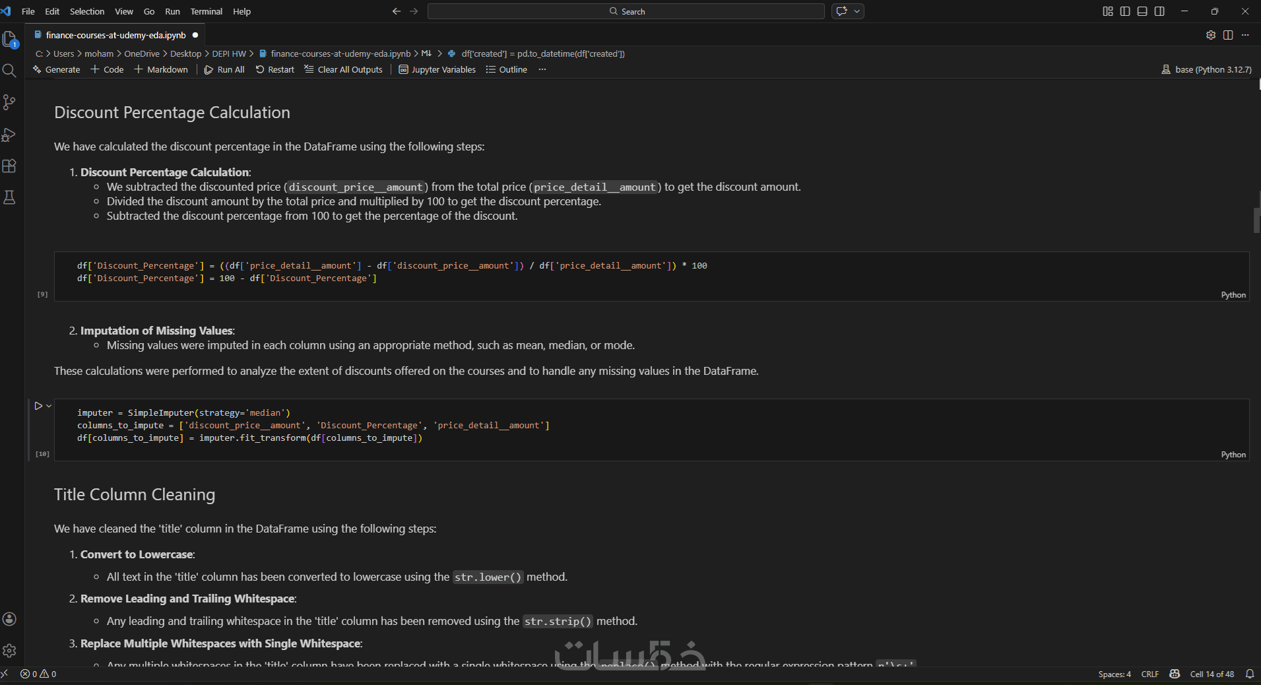Change indentation via Spaces: 4
Image resolution: width=1261 pixels, height=685 pixels.
coord(1115,674)
